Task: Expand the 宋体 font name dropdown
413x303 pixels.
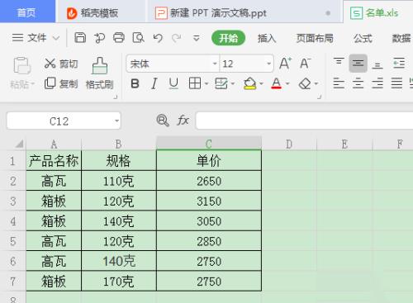Action: [215, 64]
